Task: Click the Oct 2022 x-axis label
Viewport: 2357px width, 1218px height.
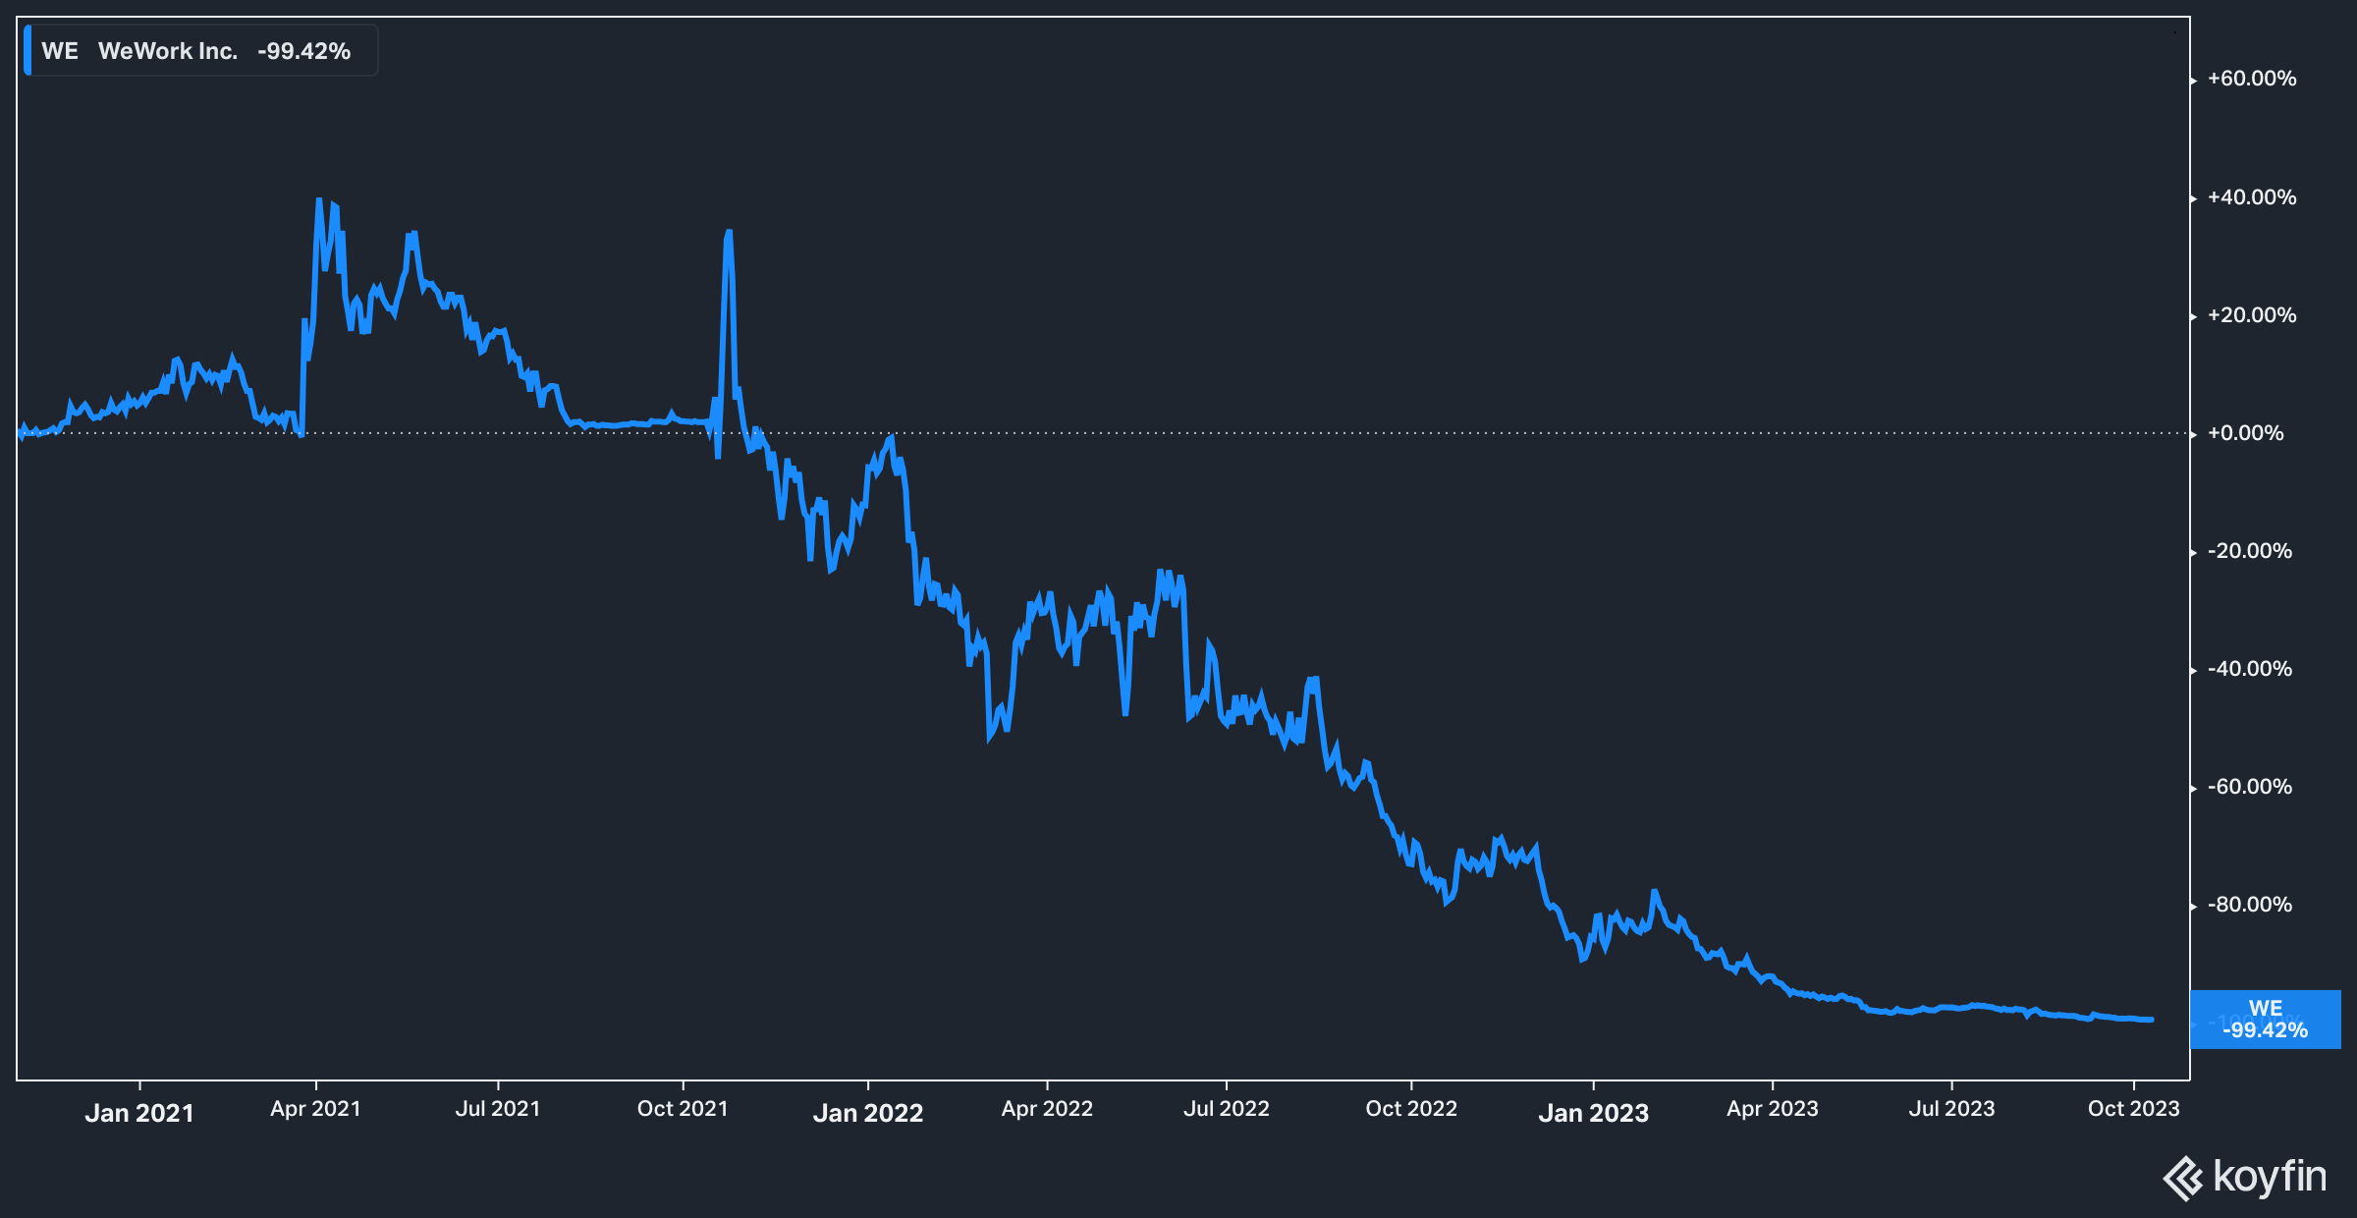Action: 1411,1109
